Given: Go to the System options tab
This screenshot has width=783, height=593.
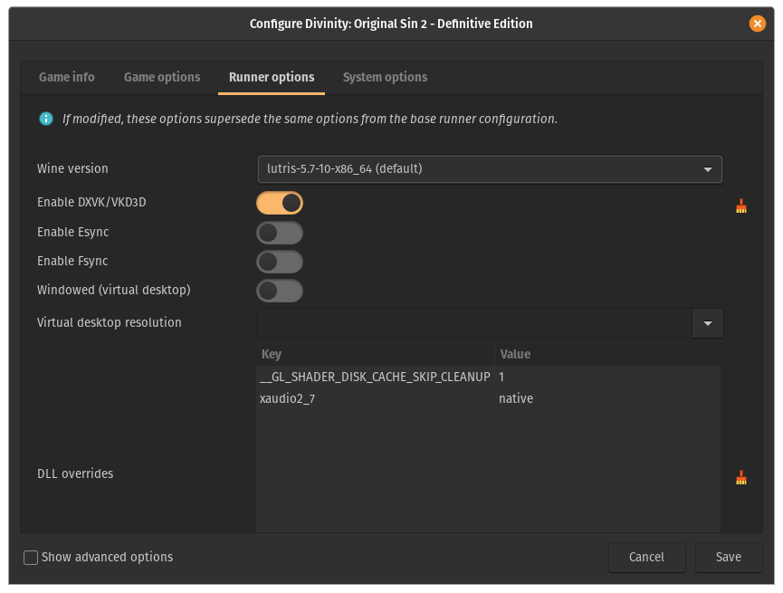Looking at the screenshot, I should click(x=385, y=78).
